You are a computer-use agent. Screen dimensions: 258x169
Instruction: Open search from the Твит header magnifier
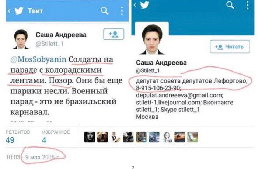coord(104,11)
